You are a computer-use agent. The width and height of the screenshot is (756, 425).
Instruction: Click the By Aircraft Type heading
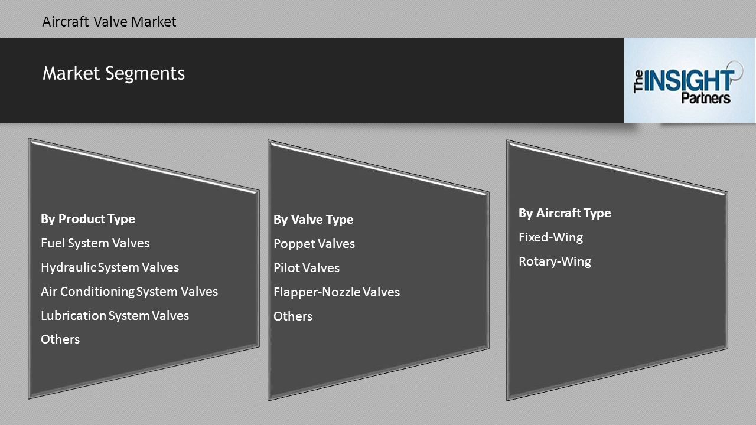[565, 213]
